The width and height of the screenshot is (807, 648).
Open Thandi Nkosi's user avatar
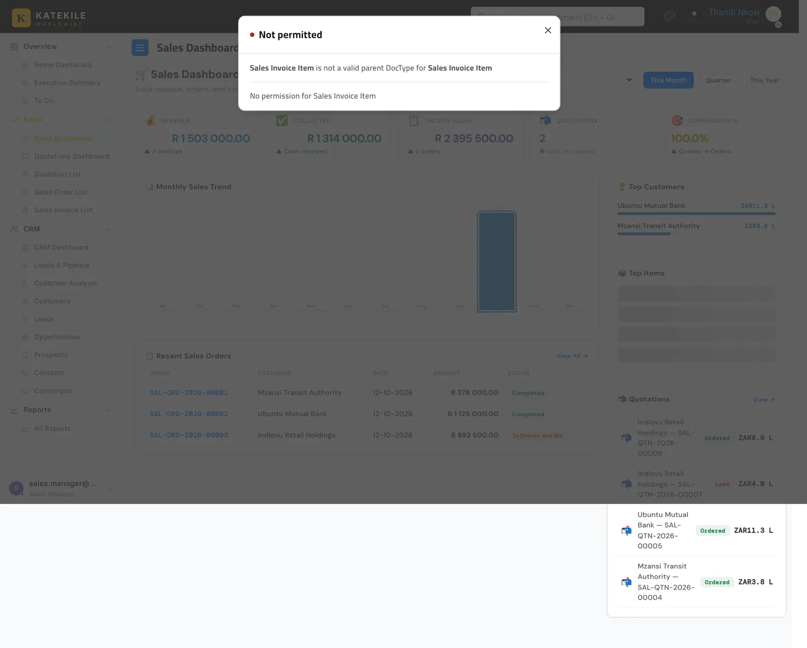point(773,15)
